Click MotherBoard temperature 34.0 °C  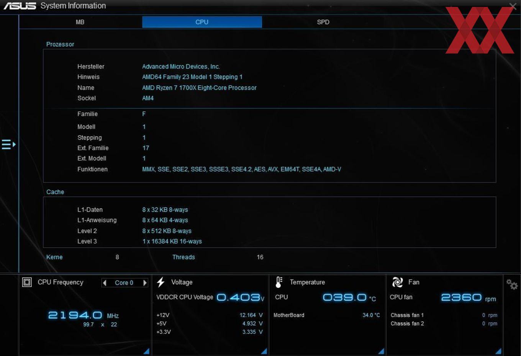[x=371, y=315]
